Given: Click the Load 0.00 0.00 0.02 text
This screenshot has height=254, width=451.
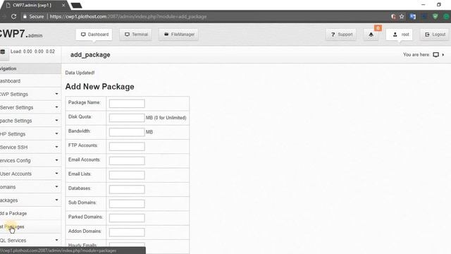Looking at the screenshot, I should 32,52.
